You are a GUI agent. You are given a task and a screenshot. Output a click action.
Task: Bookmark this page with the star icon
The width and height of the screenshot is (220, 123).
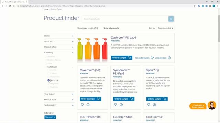(195, 6)
